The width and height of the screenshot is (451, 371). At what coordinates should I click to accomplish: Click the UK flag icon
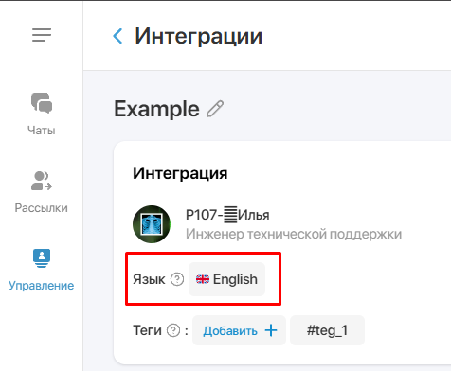tap(203, 279)
